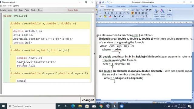
Task: Click the Undo button in the code editor toolbar
Action: [10, 10]
